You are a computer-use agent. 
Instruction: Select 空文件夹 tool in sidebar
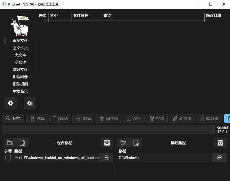click(x=20, y=48)
